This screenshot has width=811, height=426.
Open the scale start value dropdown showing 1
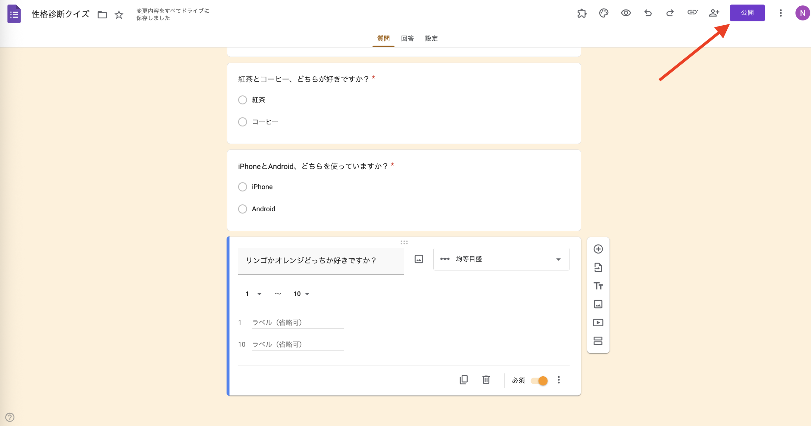coord(253,294)
